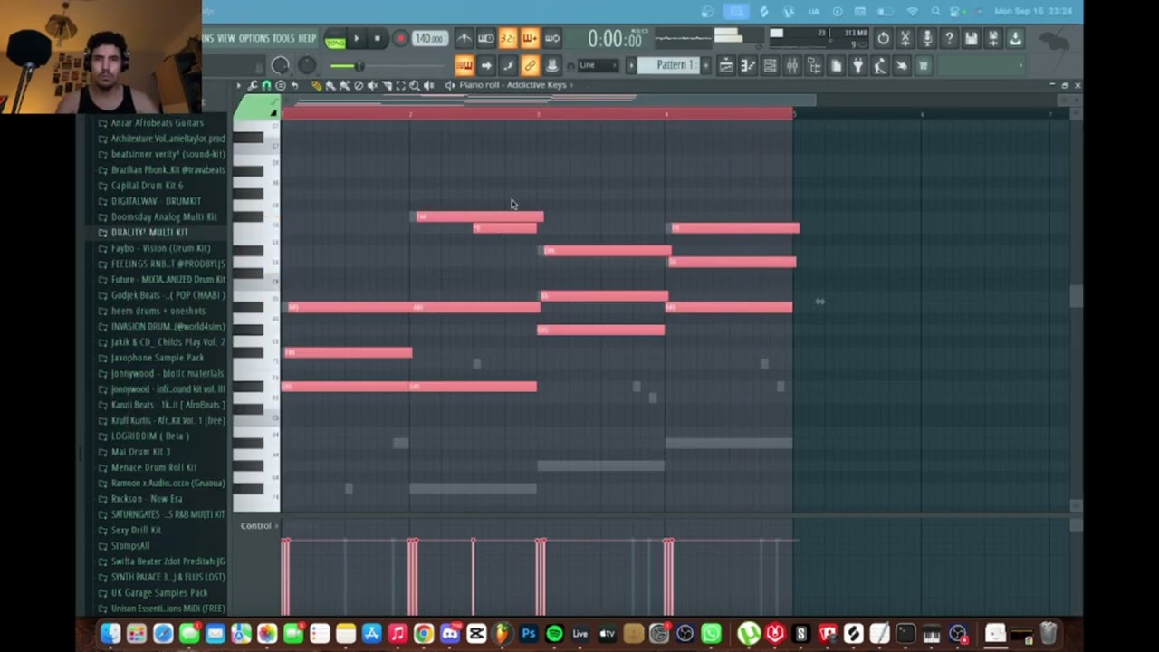Image resolution: width=1159 pixels, height=652 pixels.
Task: Open the Piano roll - Addictive Keys target selector
Action: 516,85
